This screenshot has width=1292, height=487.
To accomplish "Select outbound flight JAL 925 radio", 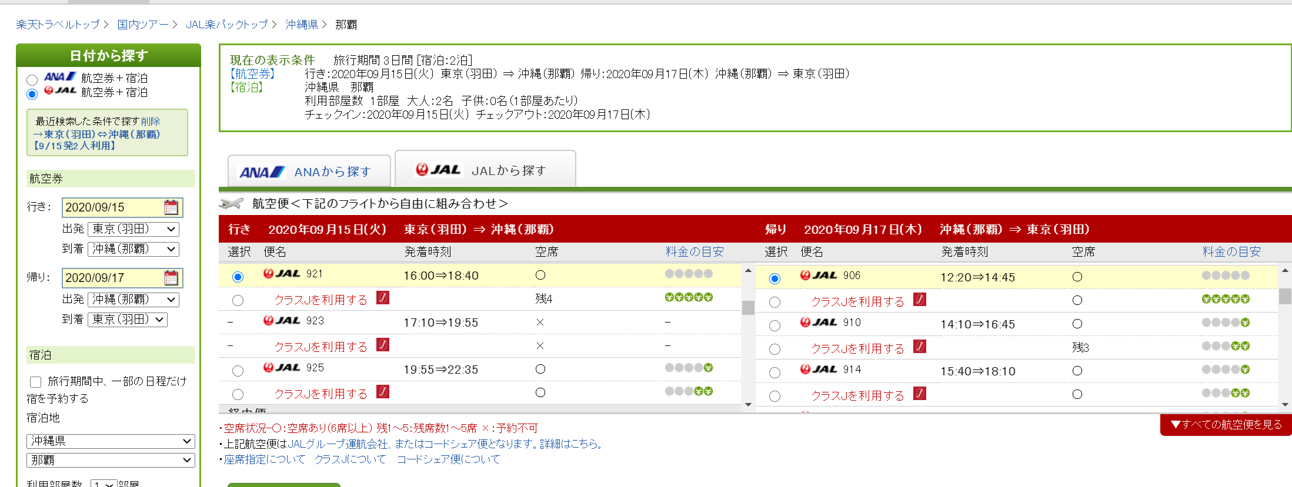I will coord(238,371).
